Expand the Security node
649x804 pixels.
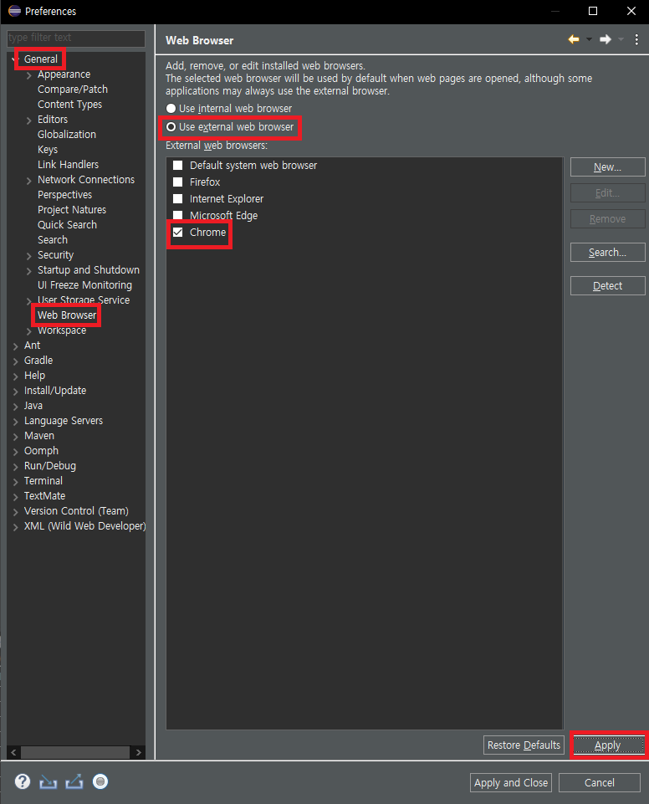pyautogui.click(x=29, y=256)
